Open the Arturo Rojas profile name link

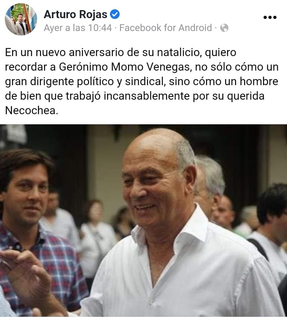(75, 14)
